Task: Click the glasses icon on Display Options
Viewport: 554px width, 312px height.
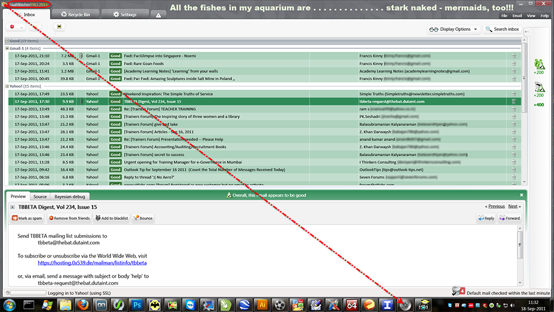Action: click(x=434, y=29)
